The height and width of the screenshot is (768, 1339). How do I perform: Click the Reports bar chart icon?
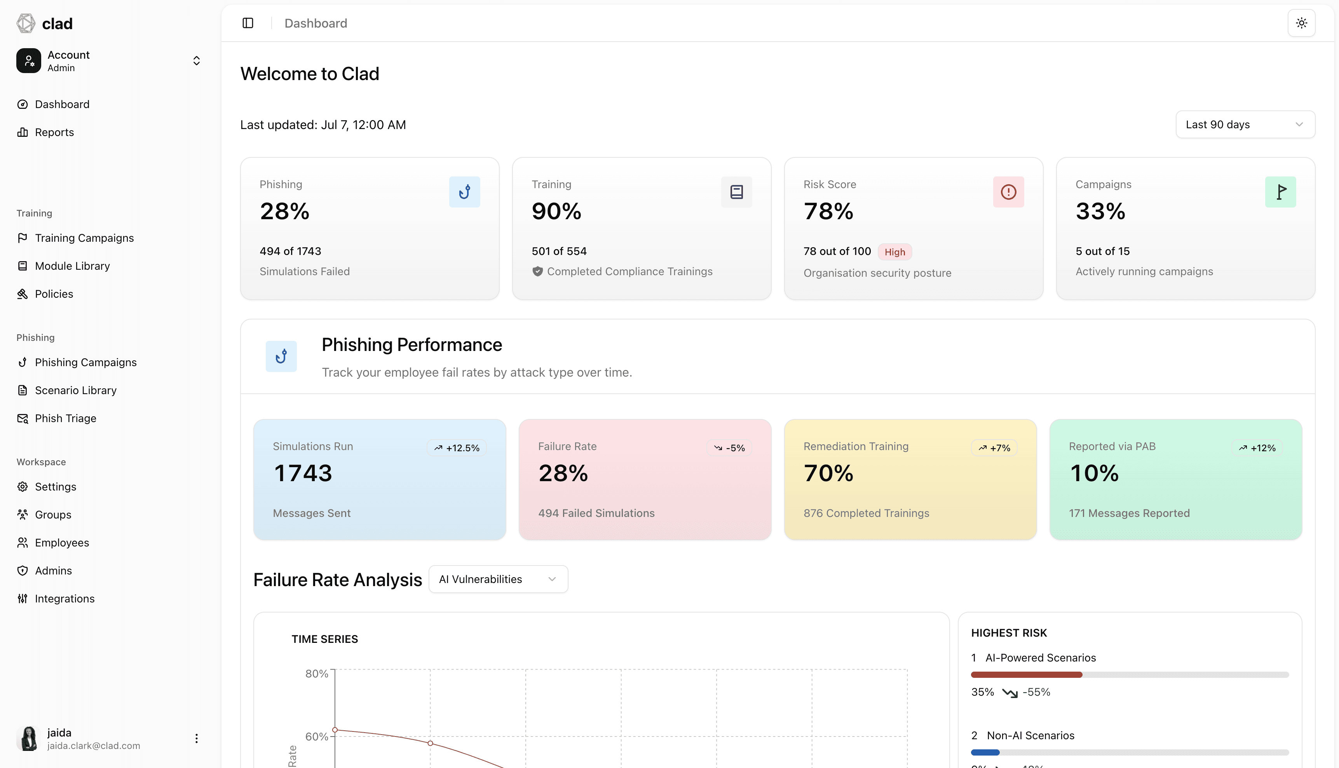point(22,133)
